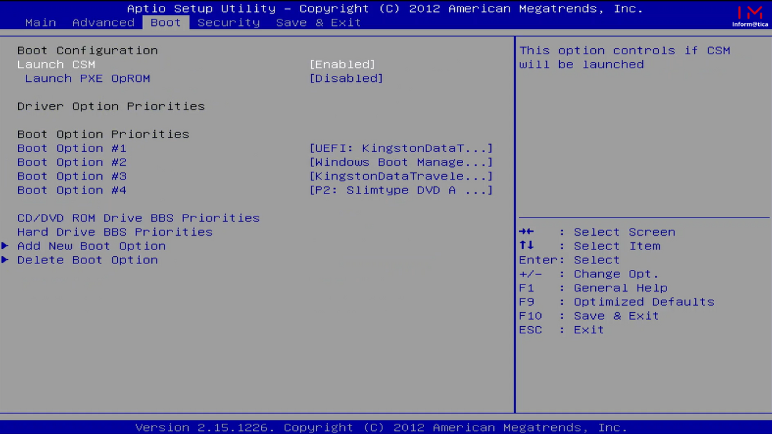Open the Save & Exit tab

pyautogui.click(x=318, y=22)
